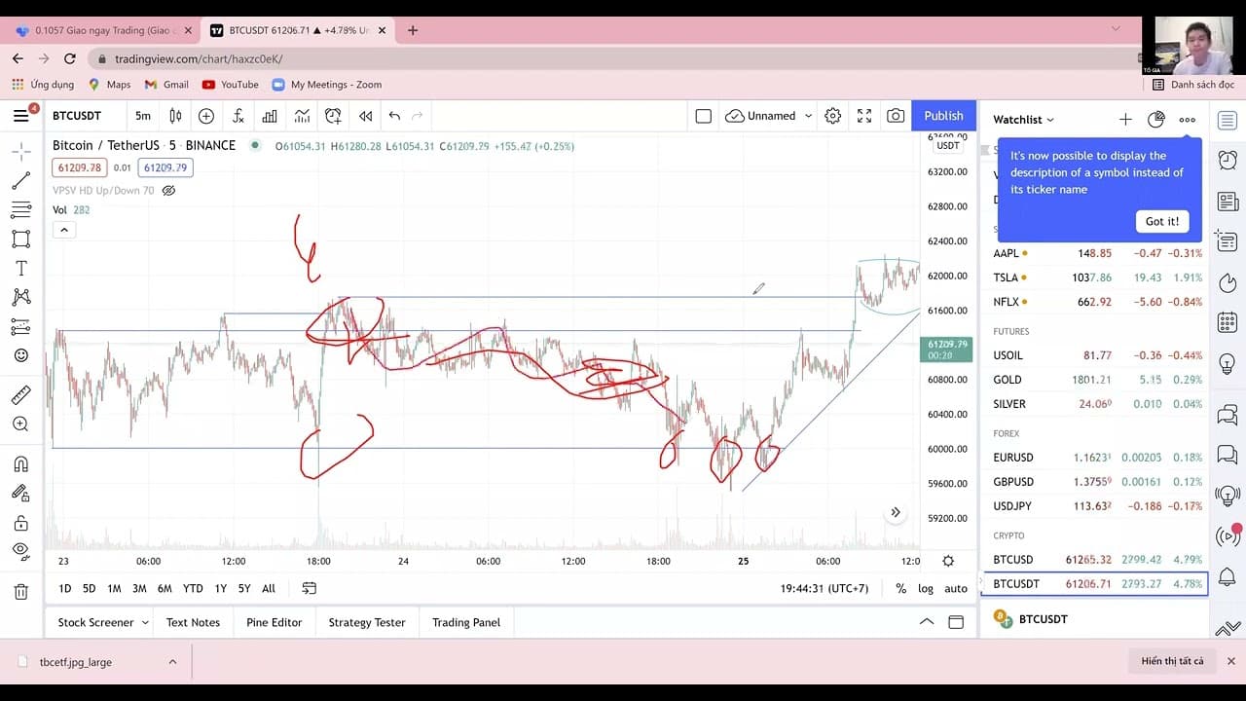
Task: Open the Text Notes tab
Action: (x=193, y=622)
